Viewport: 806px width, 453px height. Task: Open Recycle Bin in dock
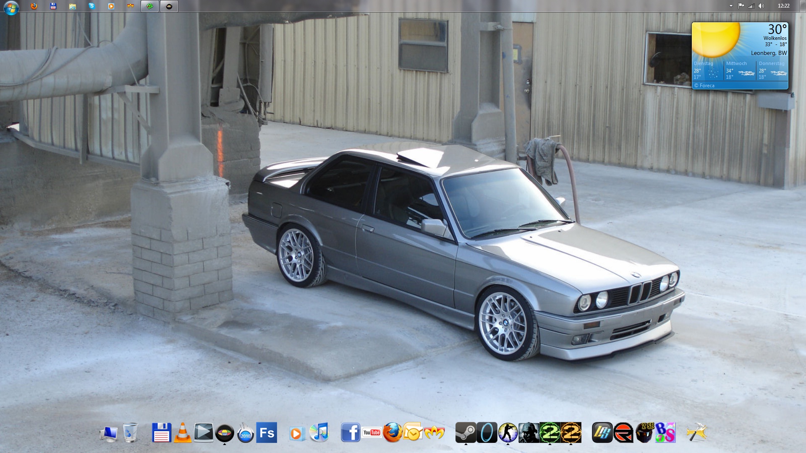pyautogui.click(x=130, y=432)
